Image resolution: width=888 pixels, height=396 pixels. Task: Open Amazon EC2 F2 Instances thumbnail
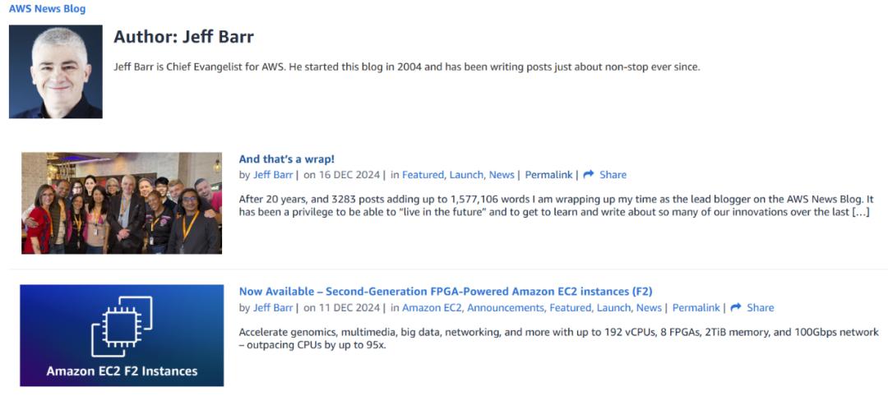(122, 335)
